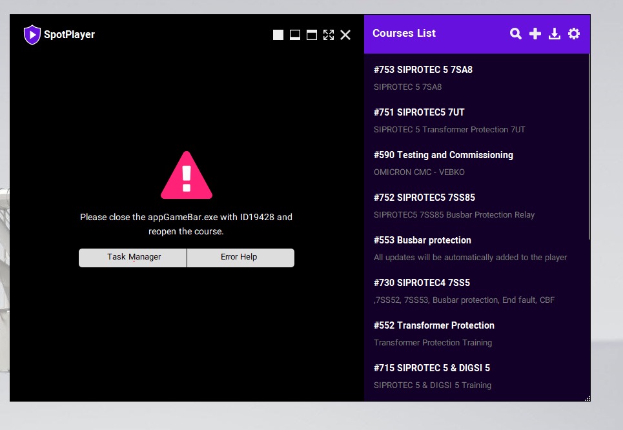Open settings with the gear icon
The image size is (623, 430).
point(573,34)
